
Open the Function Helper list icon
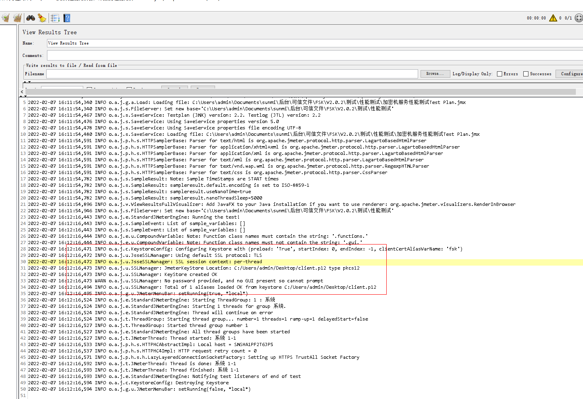(55, 18)
